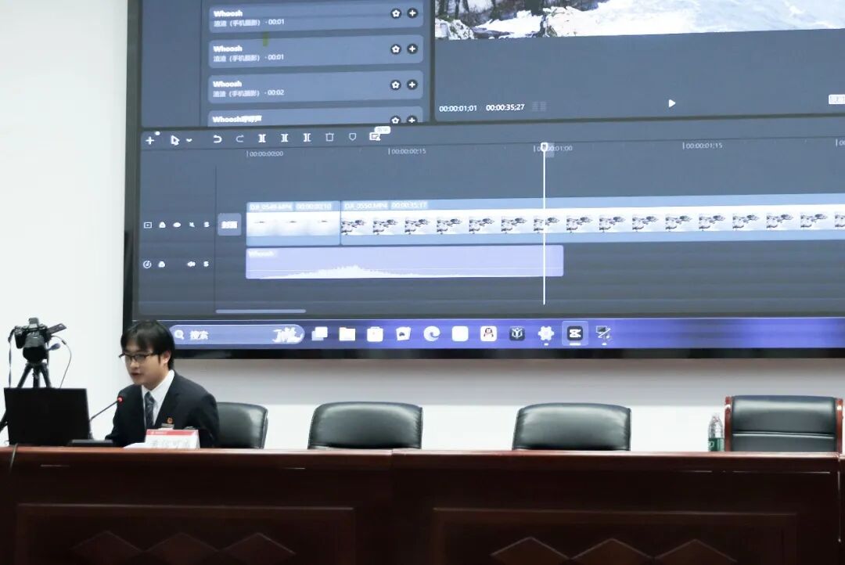Favorite the first Whoosh sound effect
845x565 pixels.
pos(395,13)
